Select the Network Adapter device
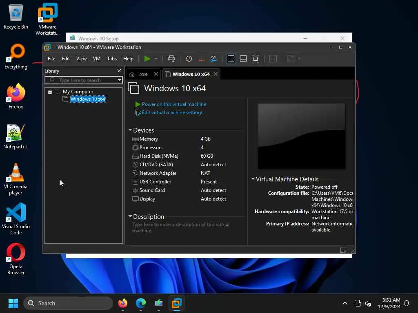 179,173
